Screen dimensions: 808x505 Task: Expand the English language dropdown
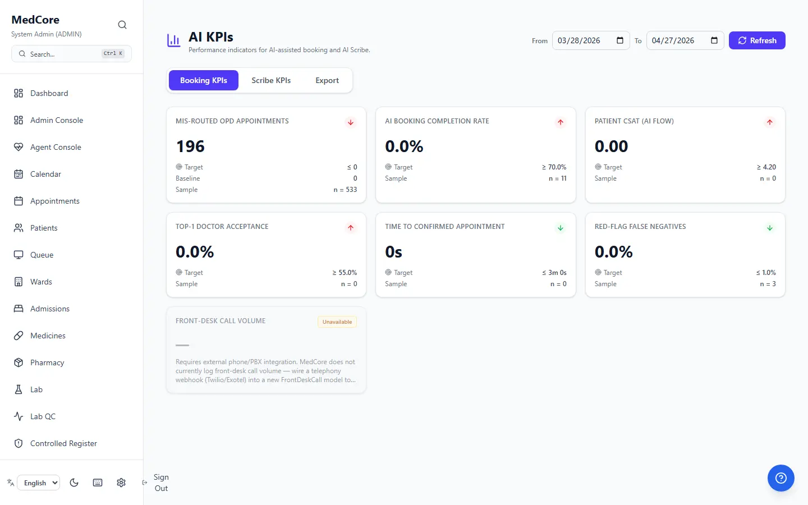pyautogui.click(x=38, y=483)
